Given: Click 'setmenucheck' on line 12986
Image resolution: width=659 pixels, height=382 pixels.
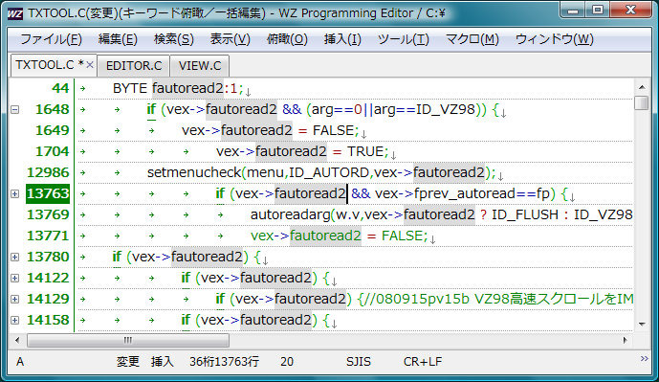Looking at the screenshot, I should coord(194,173).
